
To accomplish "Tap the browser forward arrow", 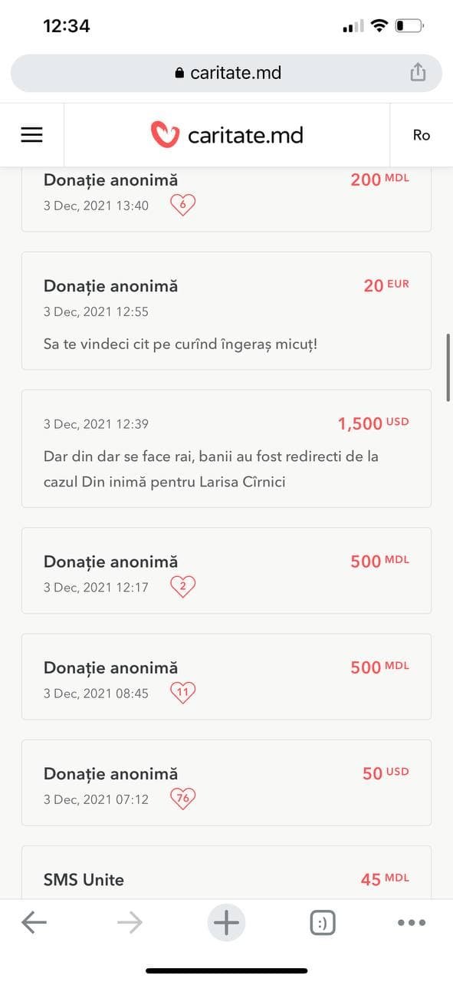I will pyautogui.click(x=130, y=922).
